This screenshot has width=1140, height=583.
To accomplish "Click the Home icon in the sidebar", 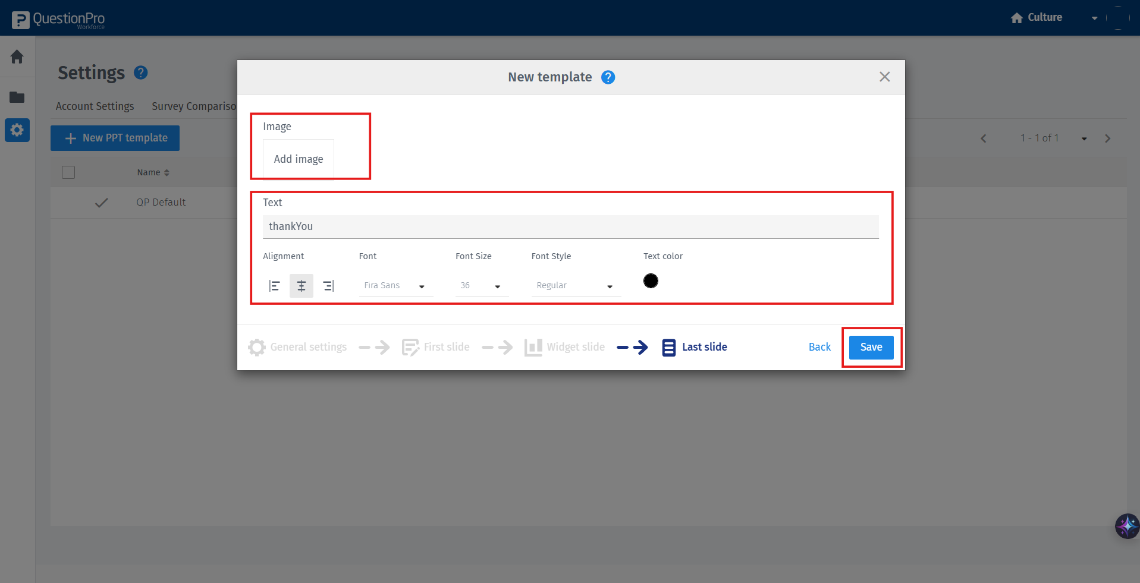I will [x=17, y=56].
